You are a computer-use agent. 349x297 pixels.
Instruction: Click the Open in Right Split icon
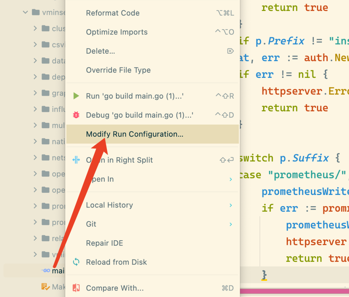coord(76,160)
